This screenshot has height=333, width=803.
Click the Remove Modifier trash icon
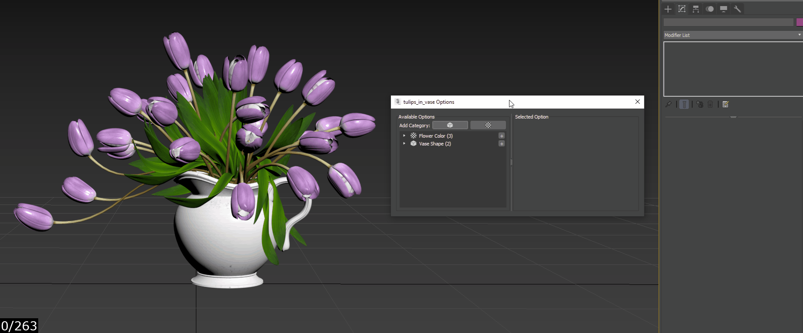tap(710, 104)
